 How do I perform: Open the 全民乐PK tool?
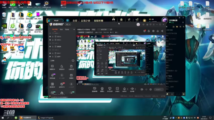pos(62,85)
